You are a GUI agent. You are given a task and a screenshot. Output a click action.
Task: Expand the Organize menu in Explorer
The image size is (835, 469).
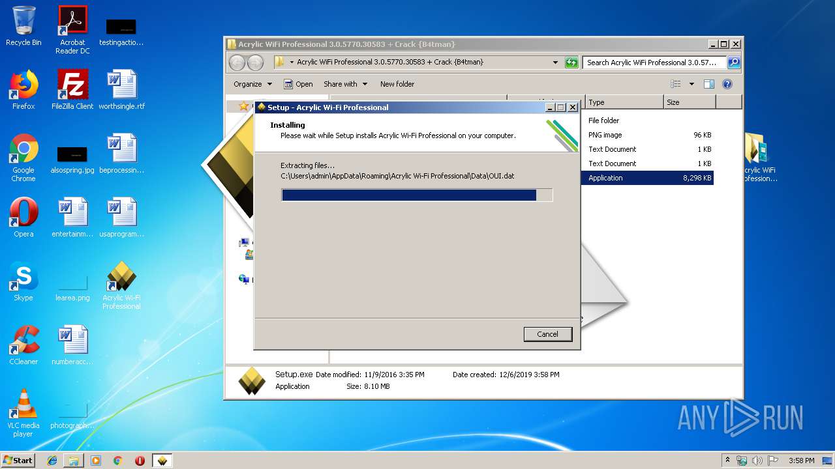pyautogui.click(x=252, y=84)
